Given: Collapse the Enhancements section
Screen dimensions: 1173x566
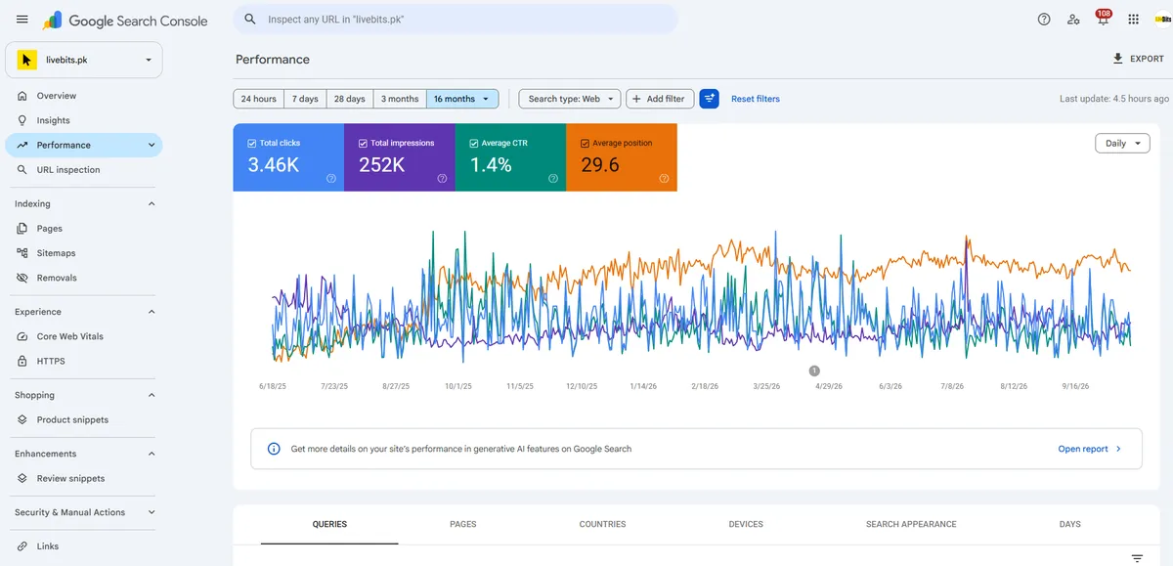Looking at the screenshot, I should pos(151,454).
